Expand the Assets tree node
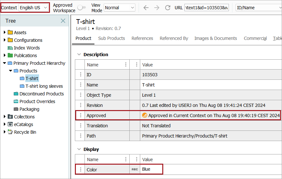This screenshot has width=282, height=179. pyautogui.click(x=4, y=33)
